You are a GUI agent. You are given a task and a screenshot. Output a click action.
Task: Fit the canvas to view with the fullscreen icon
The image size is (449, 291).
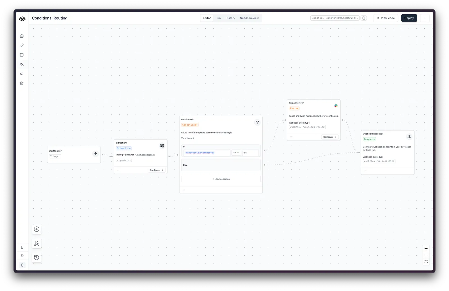(x=426, y=262)
